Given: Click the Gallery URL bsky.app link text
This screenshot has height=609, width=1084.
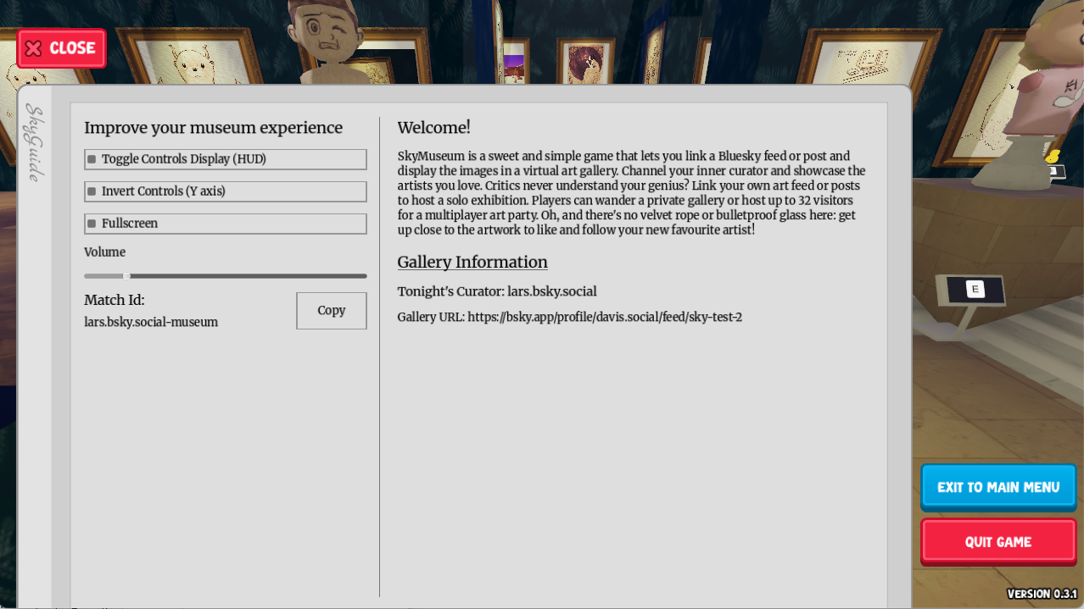Looking at the screenshot, I should pos(605,318).
